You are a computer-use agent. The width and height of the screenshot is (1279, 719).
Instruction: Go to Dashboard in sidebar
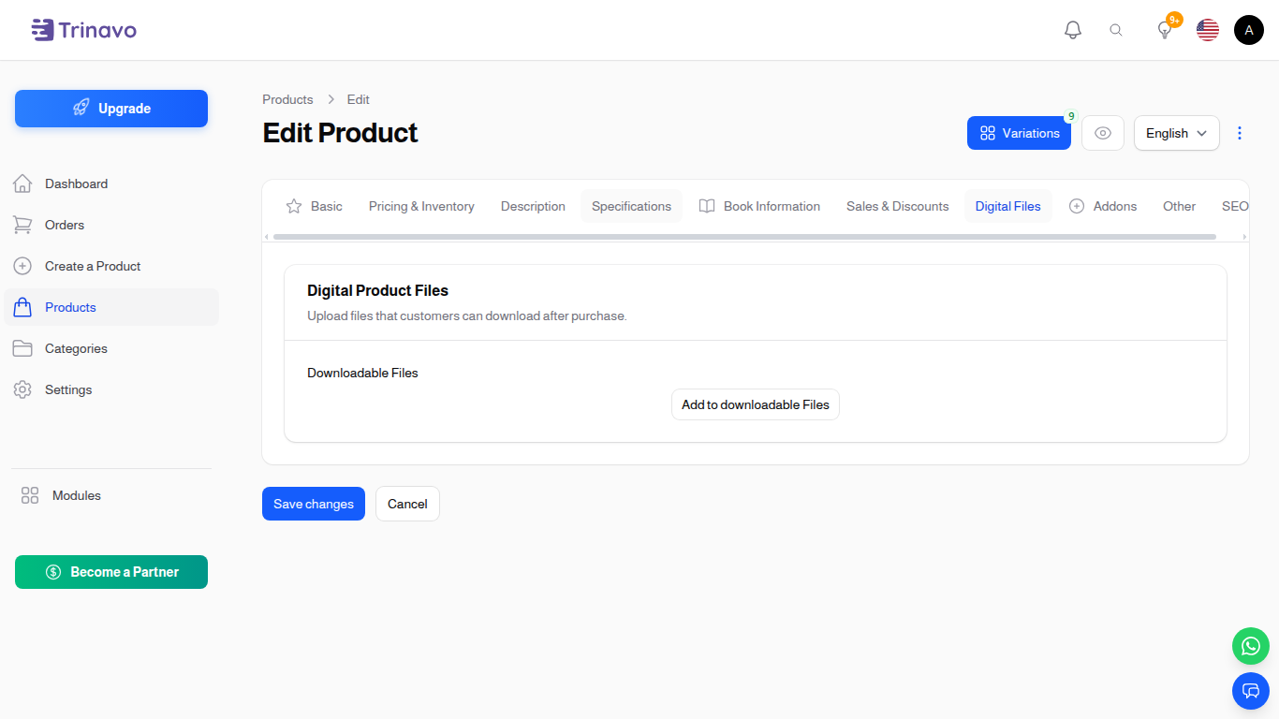click(111, 183)
